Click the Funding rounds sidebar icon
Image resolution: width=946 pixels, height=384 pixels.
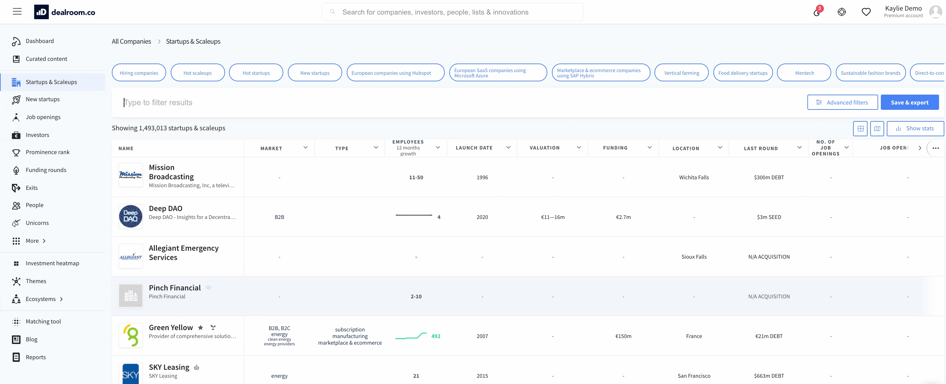click(x=16, y=170)
